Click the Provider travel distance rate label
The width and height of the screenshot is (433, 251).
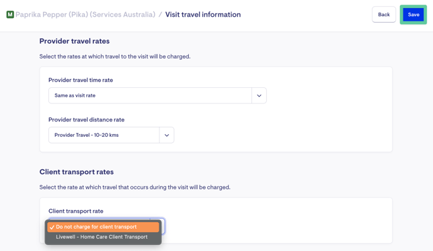point(87,119)
